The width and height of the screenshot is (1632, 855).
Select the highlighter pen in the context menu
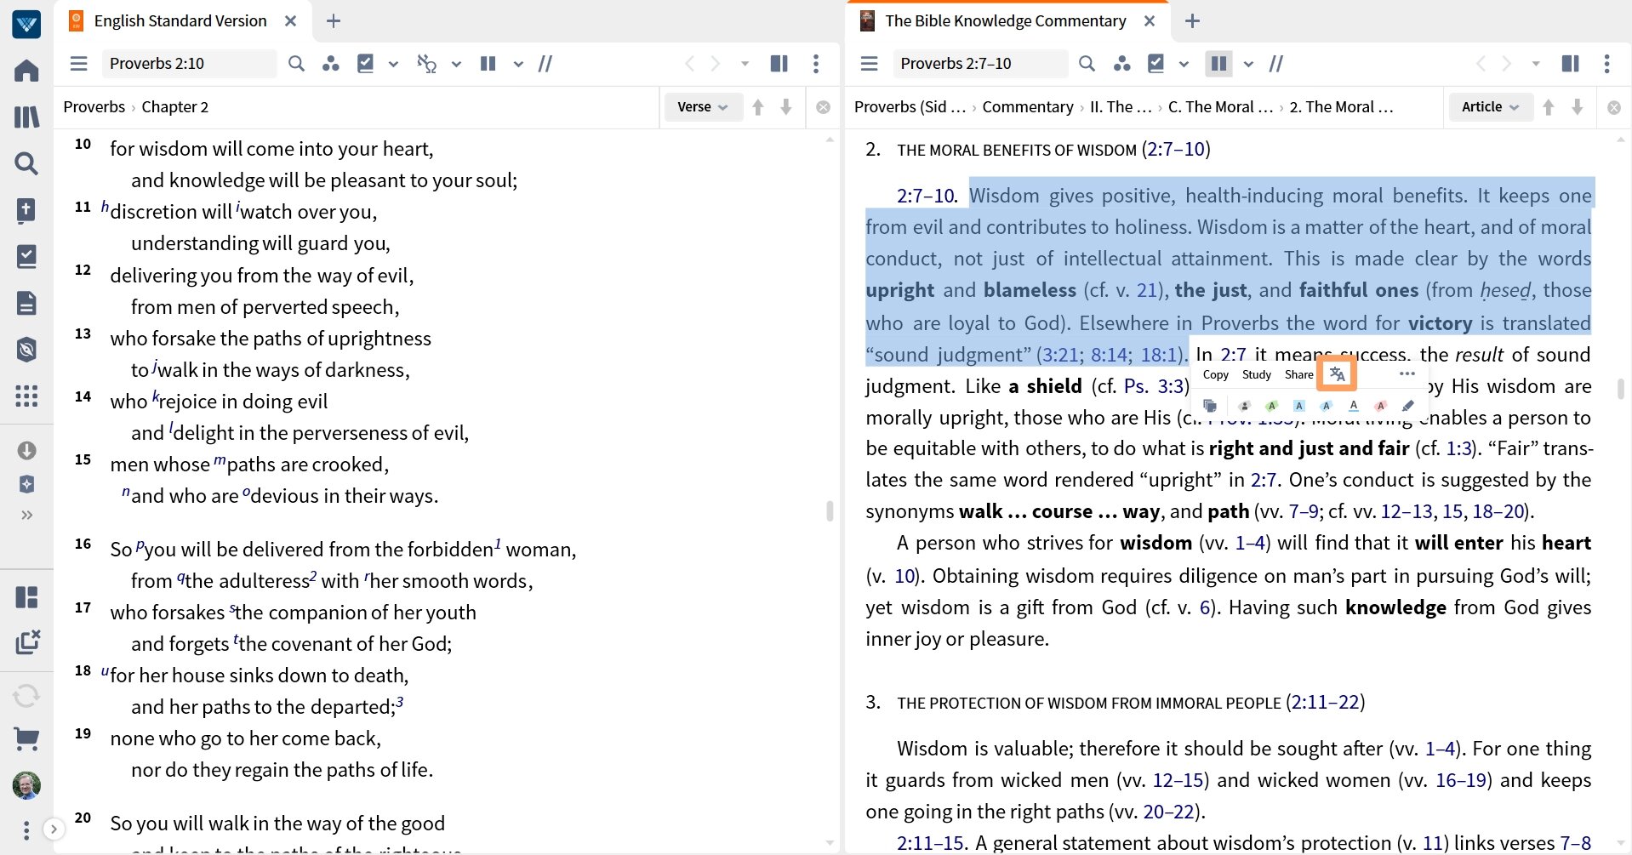point(1408,406)
